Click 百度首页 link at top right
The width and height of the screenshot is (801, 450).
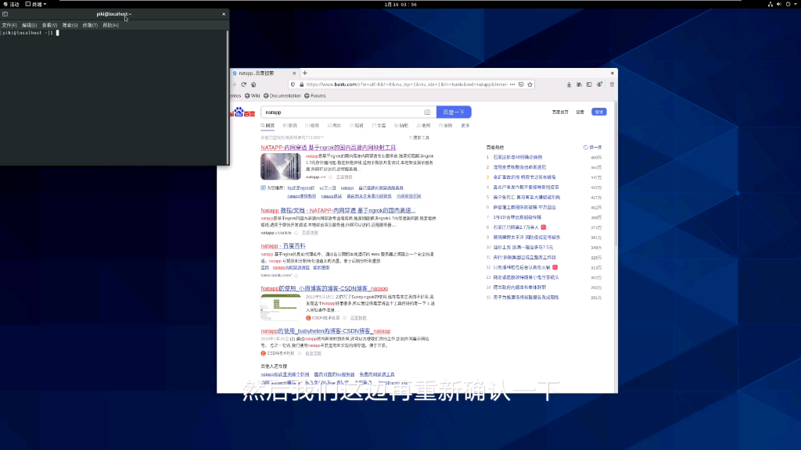tap(560, 112)
